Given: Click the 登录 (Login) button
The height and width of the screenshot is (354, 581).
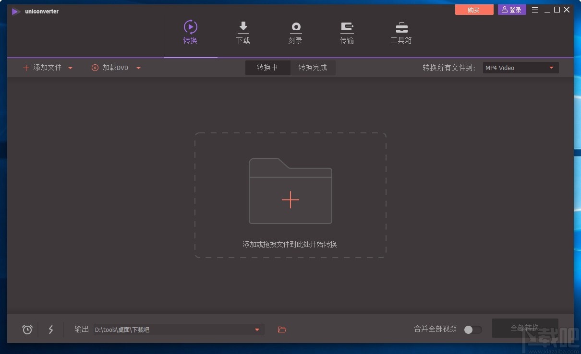Looking at the screenshot, I should click(511, 10).
